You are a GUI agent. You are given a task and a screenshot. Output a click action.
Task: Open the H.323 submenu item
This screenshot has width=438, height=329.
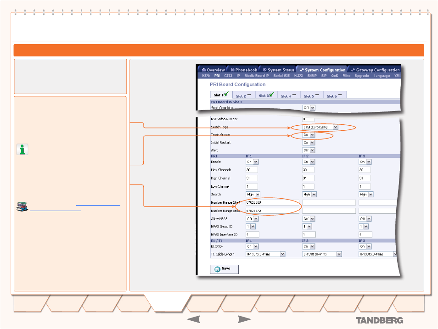[x=298, y=76]
